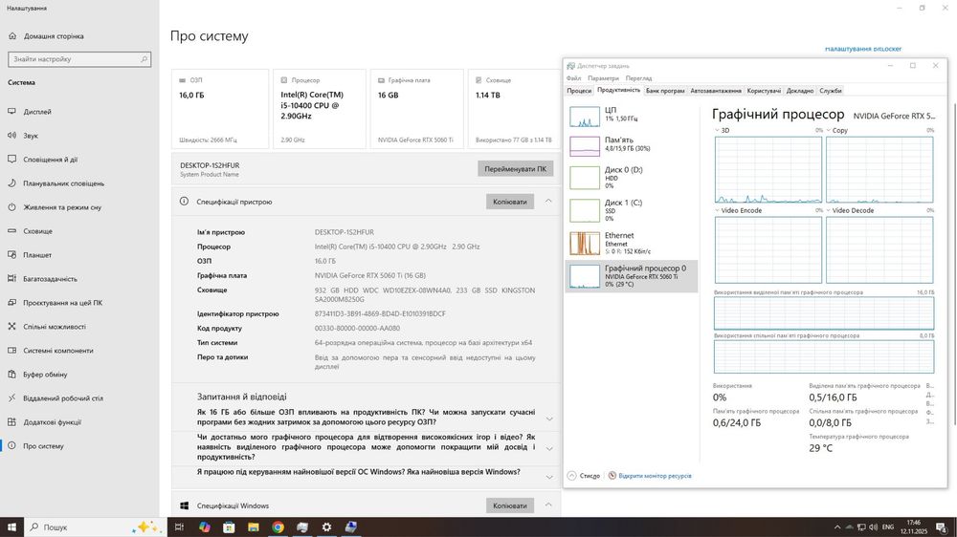The width and height of the screenshot is (957, 537).
Task: Select Ethernet performance item
Action: [631, 243]
